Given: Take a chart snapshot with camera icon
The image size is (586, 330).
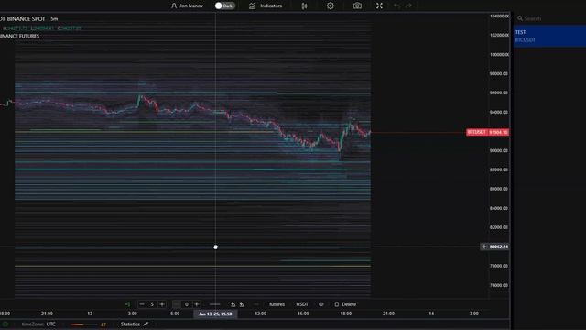Looking at the screenshot, I should click(357, 5).
